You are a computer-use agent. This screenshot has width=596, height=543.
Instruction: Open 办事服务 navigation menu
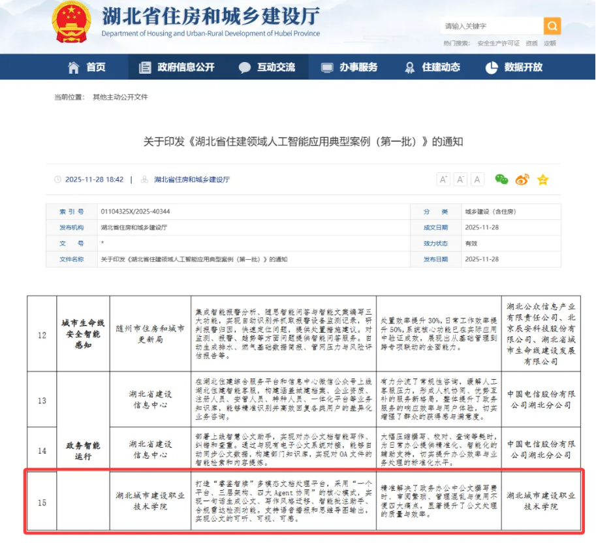(x=349, y=67)
